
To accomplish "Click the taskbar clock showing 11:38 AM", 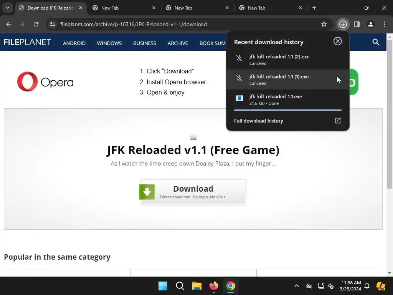I will (x=351, y=286).
